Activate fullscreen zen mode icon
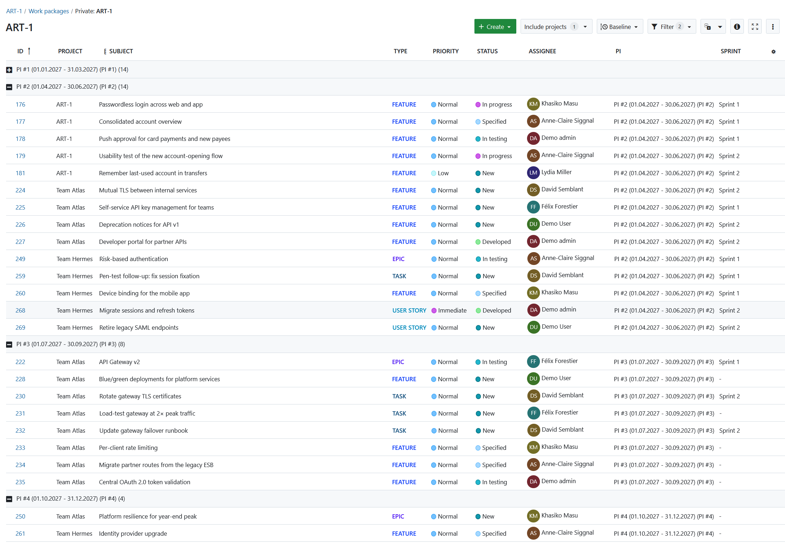The height and width of the screenshot is (545, 785). click(x=755, y=27)
